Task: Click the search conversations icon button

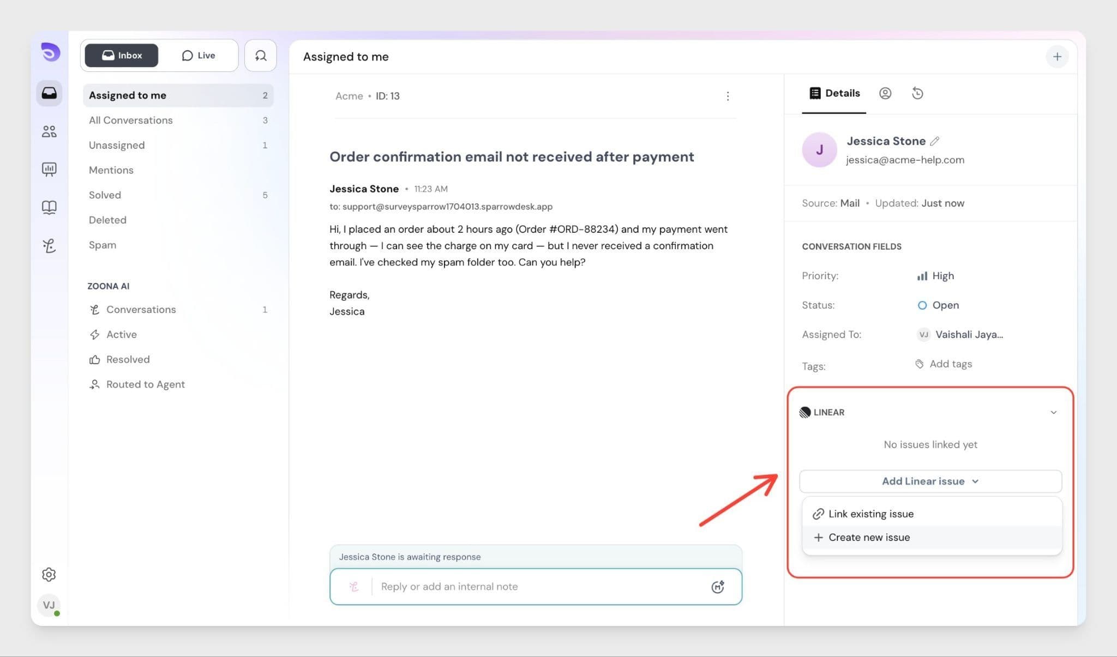Action: coord(261,56)
